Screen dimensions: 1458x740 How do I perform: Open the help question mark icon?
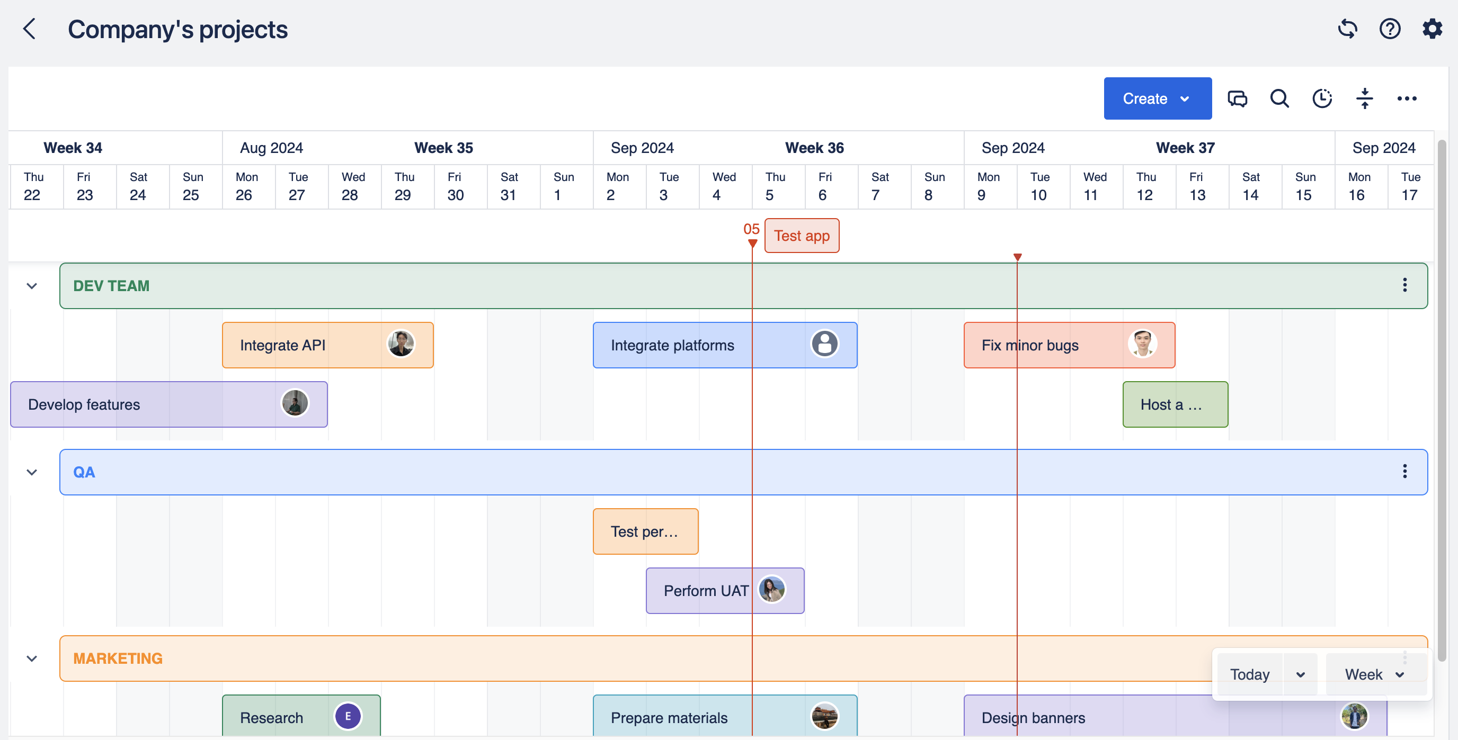(1390, 29)
